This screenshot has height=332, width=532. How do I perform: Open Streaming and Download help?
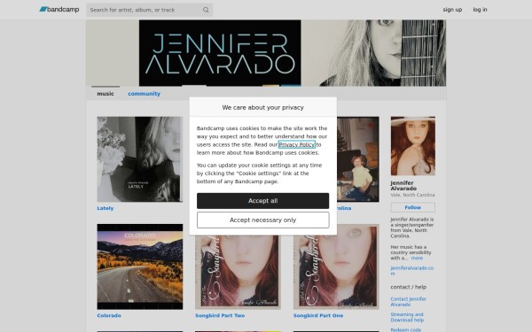click(407, 317)
